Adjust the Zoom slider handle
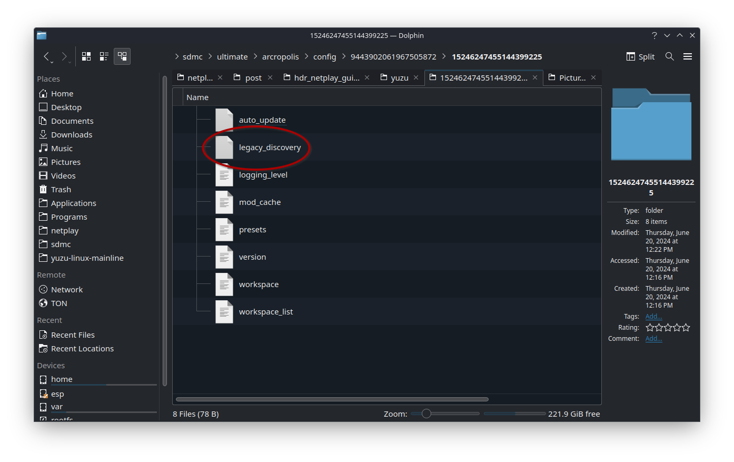Image resolution: width=734 pixels, height=462 pixels. click(x=426, y=414)
